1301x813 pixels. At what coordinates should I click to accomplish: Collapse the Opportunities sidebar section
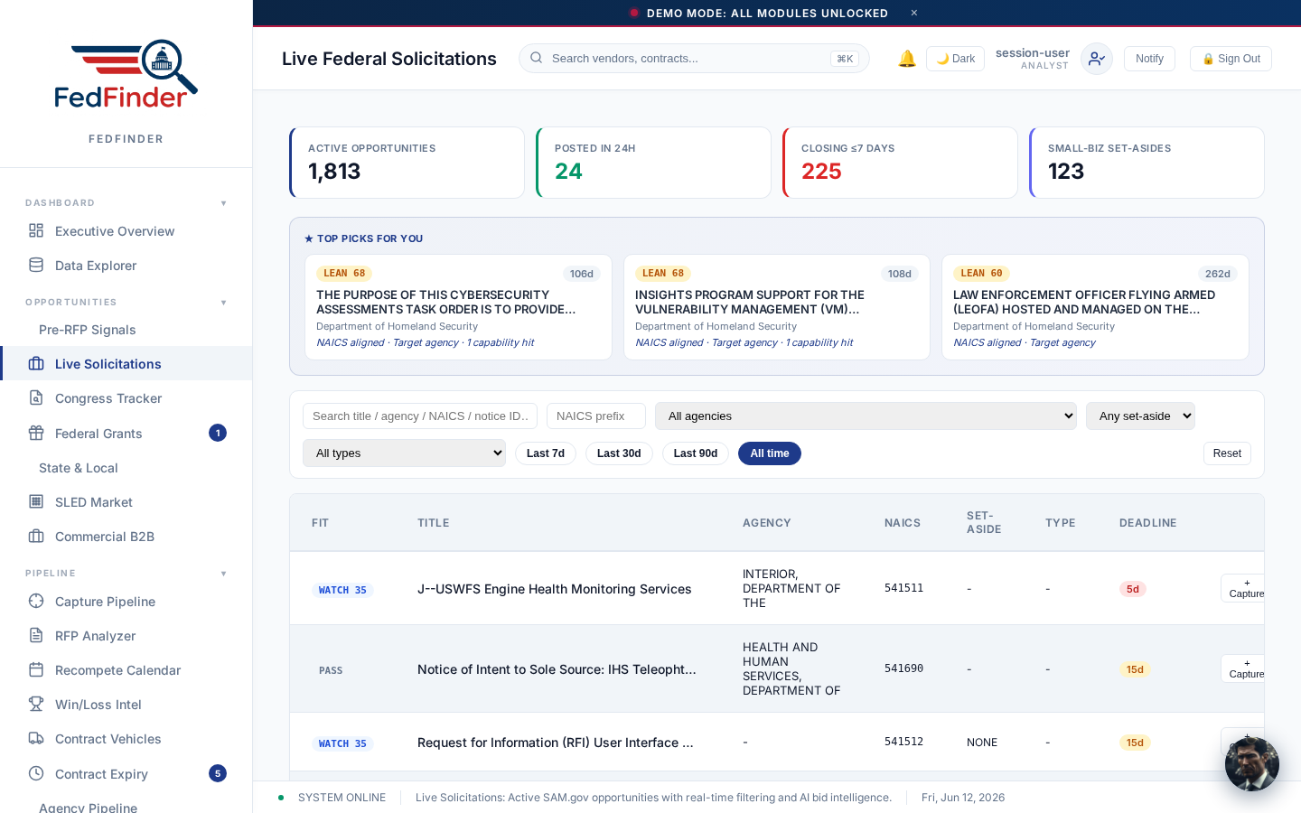[223, 303]
